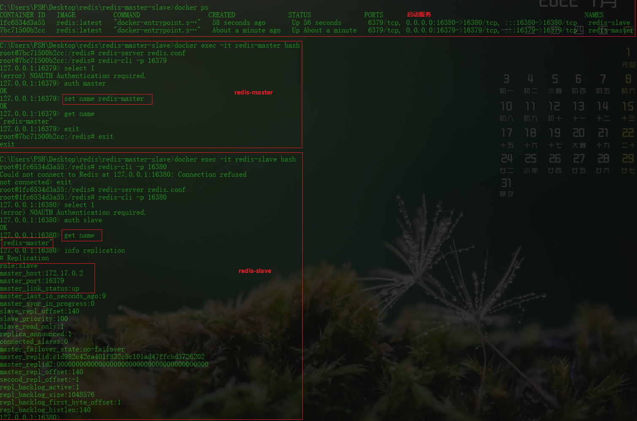637x421 pixels.
Task: Click the 'master_replid2' all-zeros line
Action: coord(104,364)
